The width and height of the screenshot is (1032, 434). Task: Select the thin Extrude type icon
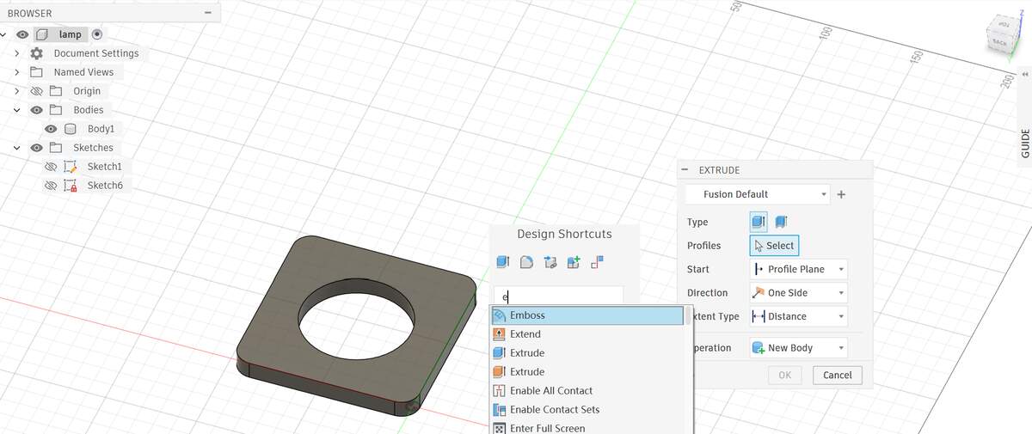point(781,222)
